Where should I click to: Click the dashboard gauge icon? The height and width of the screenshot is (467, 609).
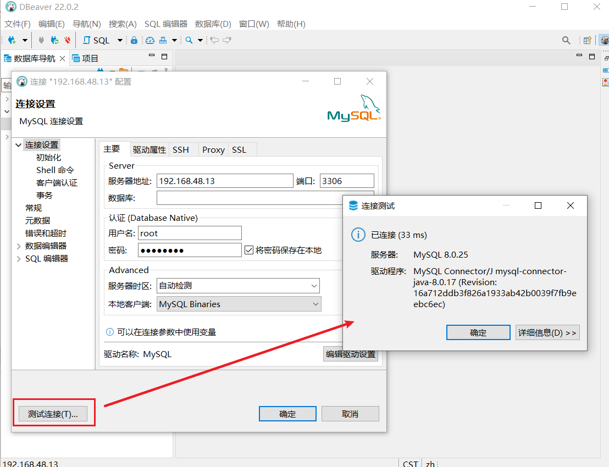[150, 40]
